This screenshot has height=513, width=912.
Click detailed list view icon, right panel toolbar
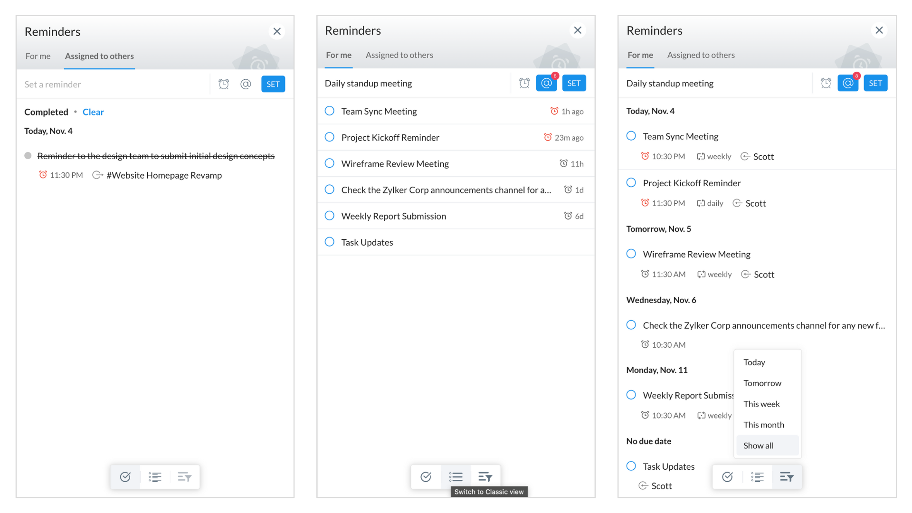[x=757, y=476]
